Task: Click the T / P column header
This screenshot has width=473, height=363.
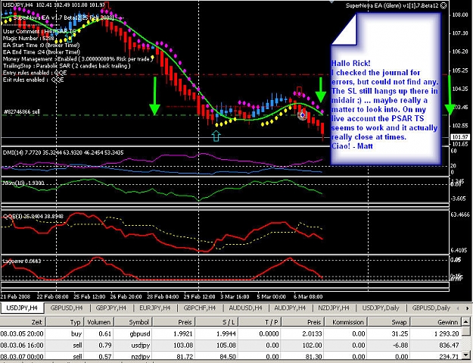Action: pyautogui.click(x=260, y=322)
